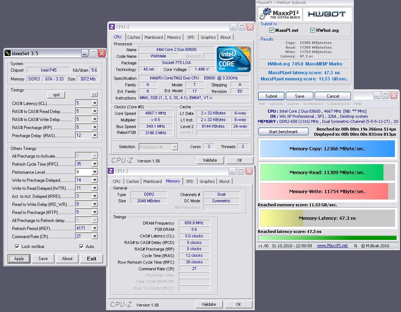Click the >> expand button in MemSet Timings
Image resolution: width=401 pixels, height=312 pixels.
pos(94,95)
